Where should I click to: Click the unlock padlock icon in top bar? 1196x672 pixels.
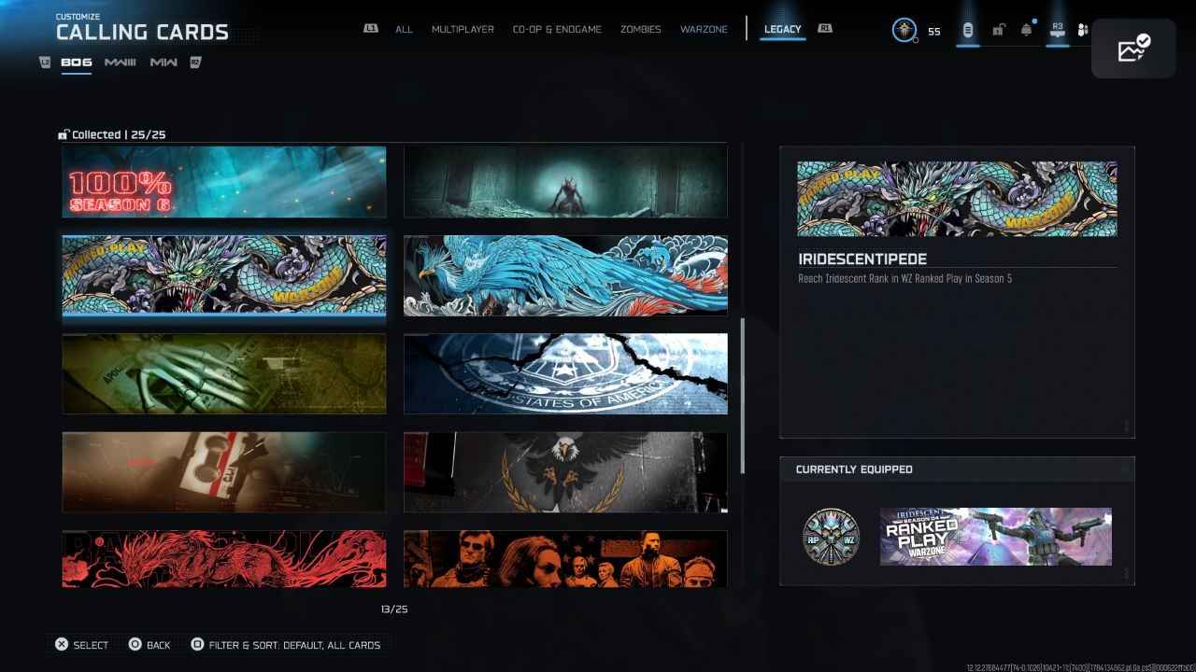998,31
